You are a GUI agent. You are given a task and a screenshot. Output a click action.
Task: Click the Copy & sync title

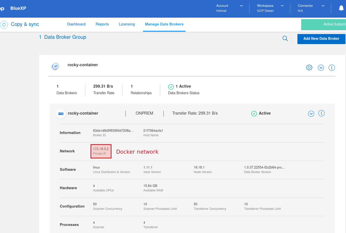[x=25, y=24]
